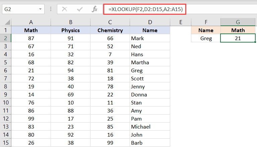The image size is (257, 147).
Task: Select Scott's Math score 72
Action: click(x=31, y=78)
